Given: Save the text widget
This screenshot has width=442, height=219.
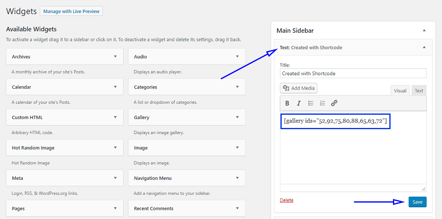Looking at the screenshot, I should pos(417,202).
